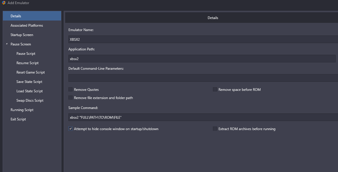Enable Remove file extension and folder path
Image resolution: width=338 pixels, height=172 pixels.
tap(70, 98)
